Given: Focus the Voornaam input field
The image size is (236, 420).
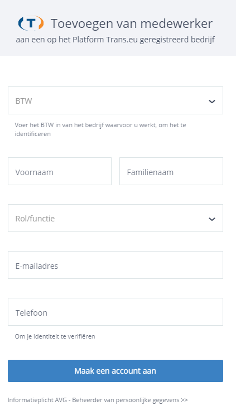Looking at the screenshot, I should (60, 171).
